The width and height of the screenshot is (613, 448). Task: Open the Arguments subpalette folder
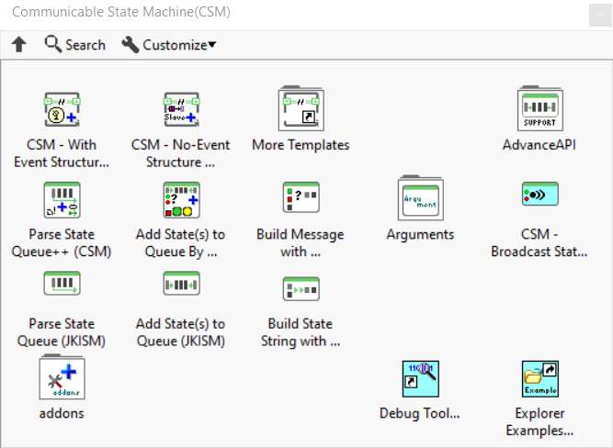(420, 198)
